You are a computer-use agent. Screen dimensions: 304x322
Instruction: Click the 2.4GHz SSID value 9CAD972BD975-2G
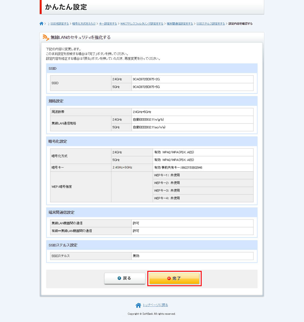tap(146, 79)
